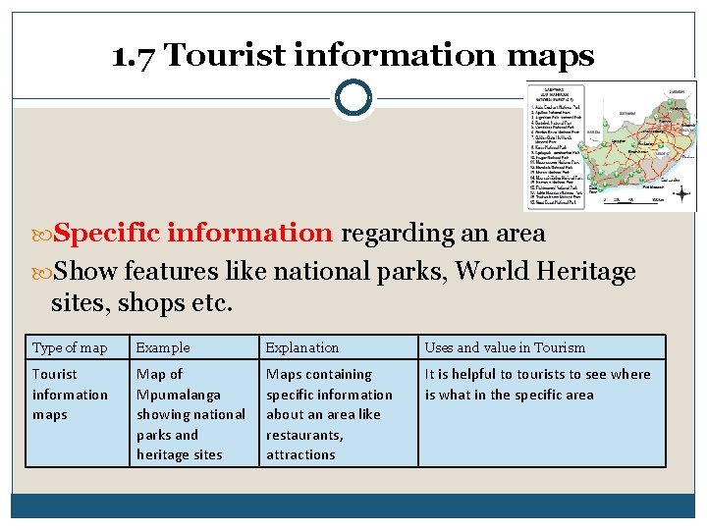Viewport: 707px width, 530px height.
Task: Click the compass rose on the map
Action: point(681,194)
